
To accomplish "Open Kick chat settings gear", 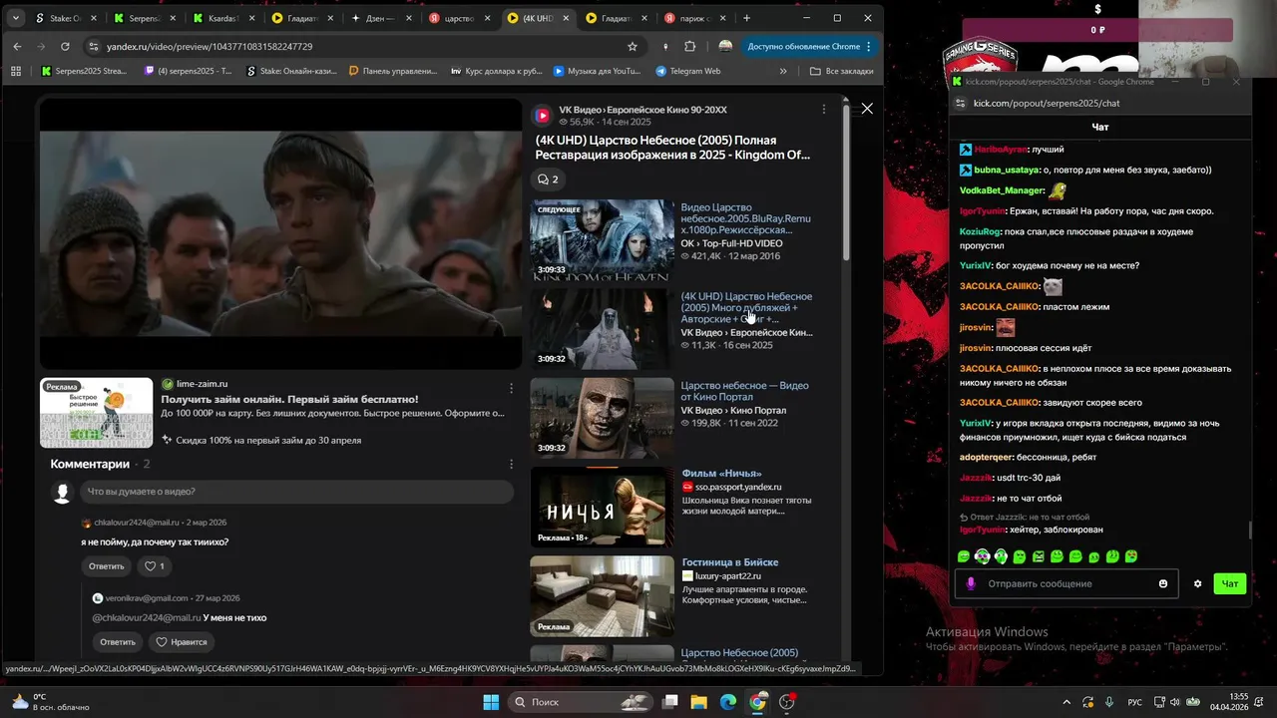I will click(x=1198, y=583).
